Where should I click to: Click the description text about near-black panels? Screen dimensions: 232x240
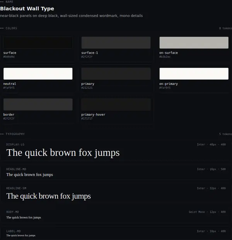click(x=71, y=16)
